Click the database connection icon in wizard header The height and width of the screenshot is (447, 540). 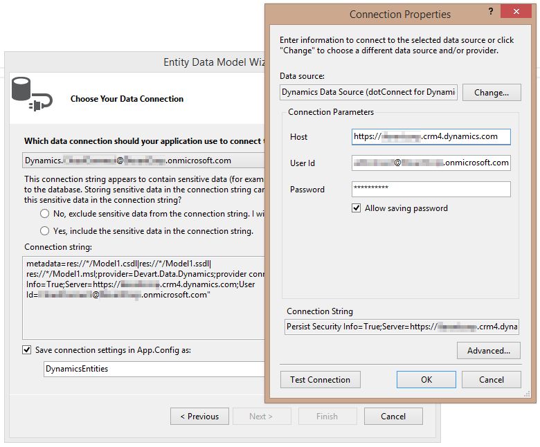(32, 94)
